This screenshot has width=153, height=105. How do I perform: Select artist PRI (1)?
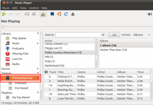coord(69,57)
